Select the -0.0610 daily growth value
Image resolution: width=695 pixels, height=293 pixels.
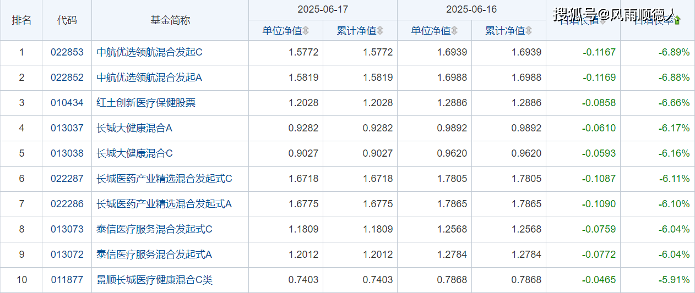click(x=599, y=129)
